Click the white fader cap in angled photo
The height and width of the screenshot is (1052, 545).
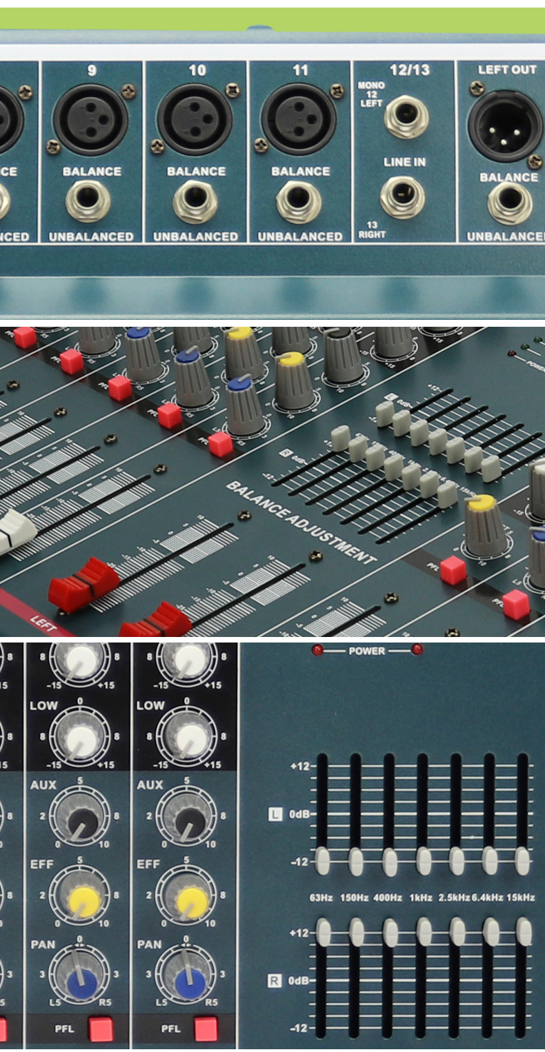(16, 532)
